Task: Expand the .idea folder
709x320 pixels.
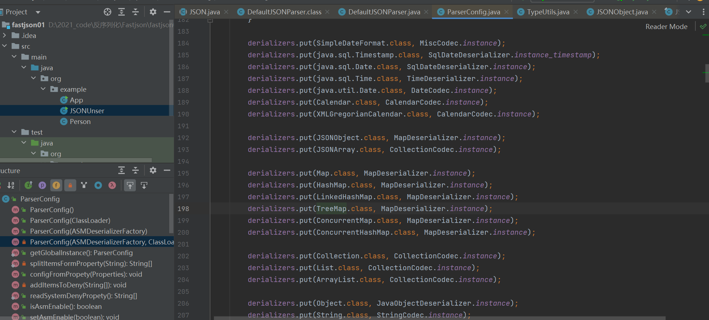Action: pyautogui.click(x=5, y=35)
